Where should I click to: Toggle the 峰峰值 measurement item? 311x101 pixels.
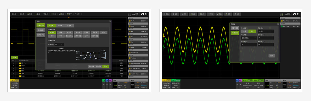52,32
